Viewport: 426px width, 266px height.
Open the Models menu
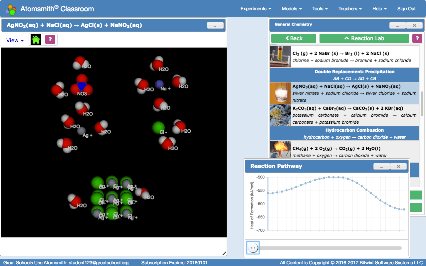[x=292, y=9]
